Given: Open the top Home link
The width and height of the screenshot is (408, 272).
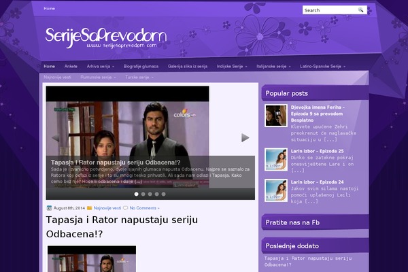Looking at the screenshot, I should point(49,9).
